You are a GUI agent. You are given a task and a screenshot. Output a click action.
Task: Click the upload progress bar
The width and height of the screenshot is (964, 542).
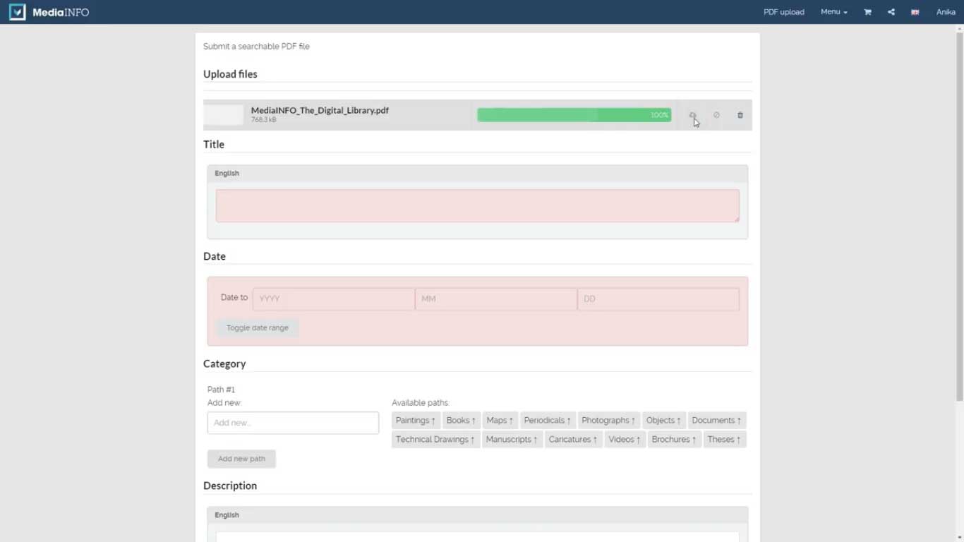(x=574, y=115)
